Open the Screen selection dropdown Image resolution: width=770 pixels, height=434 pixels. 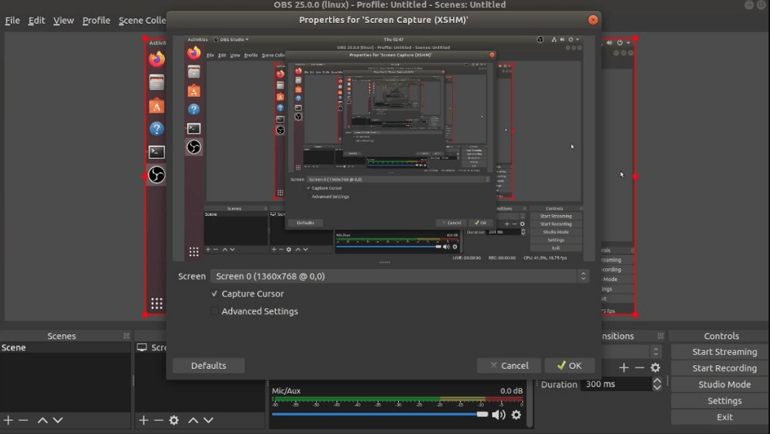click(x=399, y=277)
